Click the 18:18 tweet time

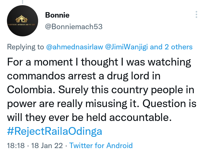coord(16,145)
